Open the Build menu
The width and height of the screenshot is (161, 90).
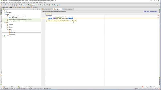click(x=28, y=3)
